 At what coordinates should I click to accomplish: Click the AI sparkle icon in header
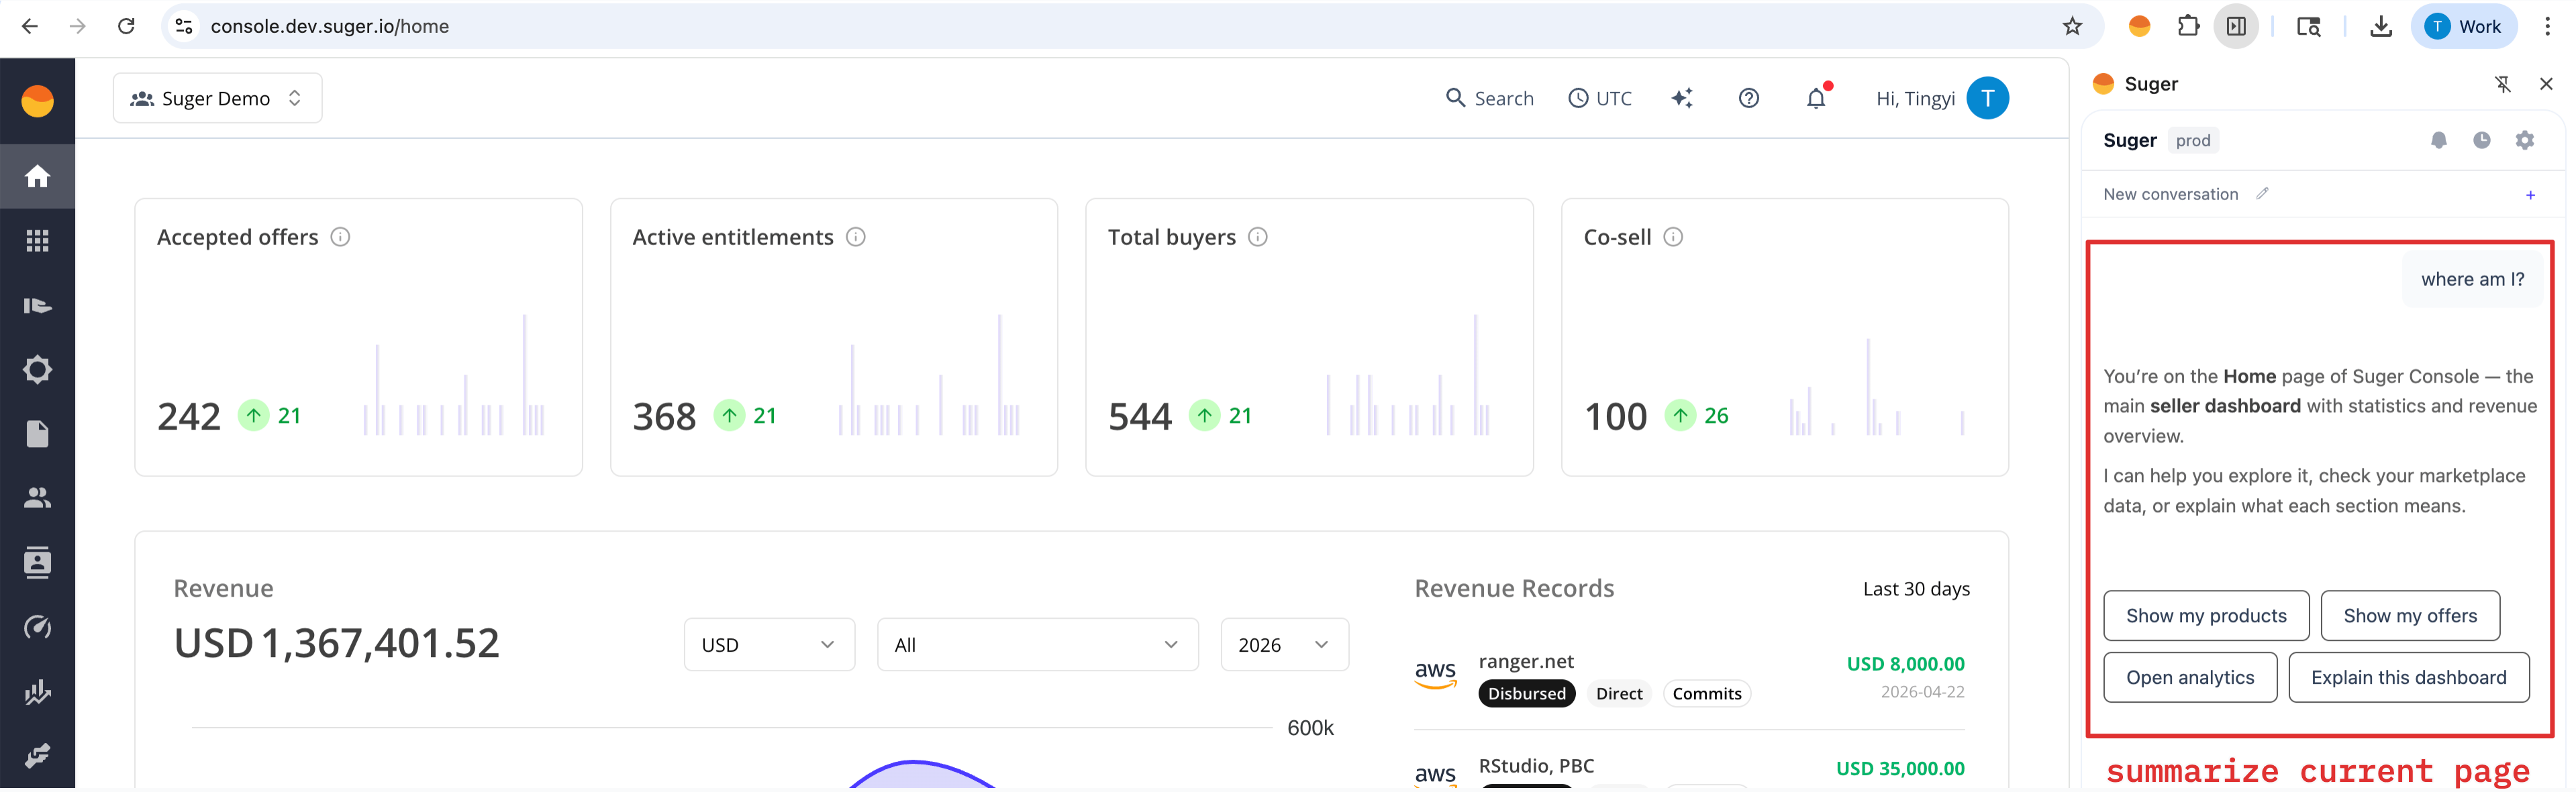1682,98
